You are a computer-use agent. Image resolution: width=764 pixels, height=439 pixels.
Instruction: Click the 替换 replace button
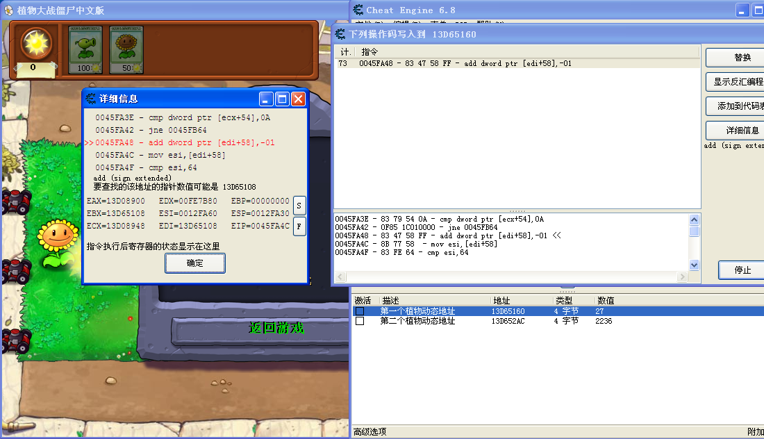(x=735, y=58)
